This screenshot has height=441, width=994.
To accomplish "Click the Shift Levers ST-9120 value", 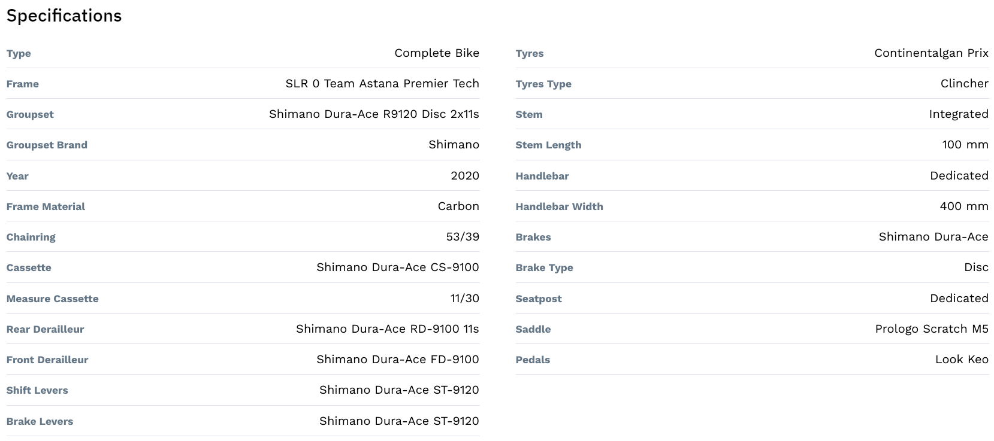I will [x=399, y=390].
